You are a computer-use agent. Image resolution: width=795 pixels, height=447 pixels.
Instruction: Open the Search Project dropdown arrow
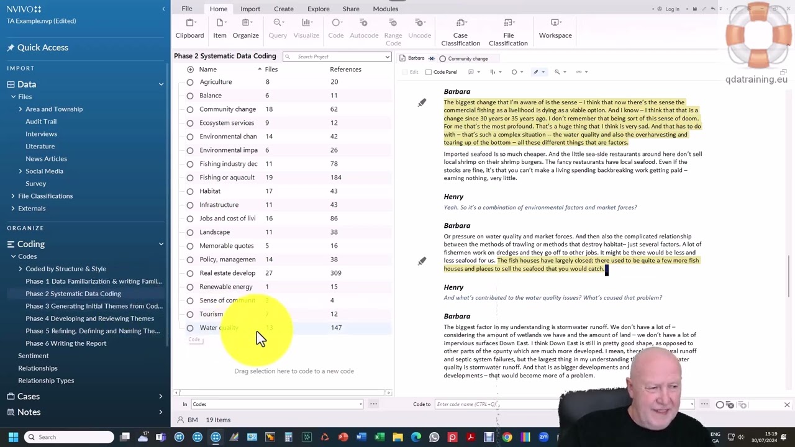tap(387, 56)
